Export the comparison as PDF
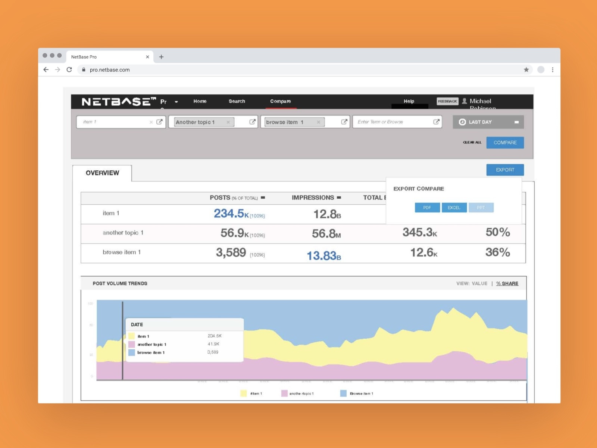This screenshot has height=448, width=597. pyautogui.click(x=426, y=207)
